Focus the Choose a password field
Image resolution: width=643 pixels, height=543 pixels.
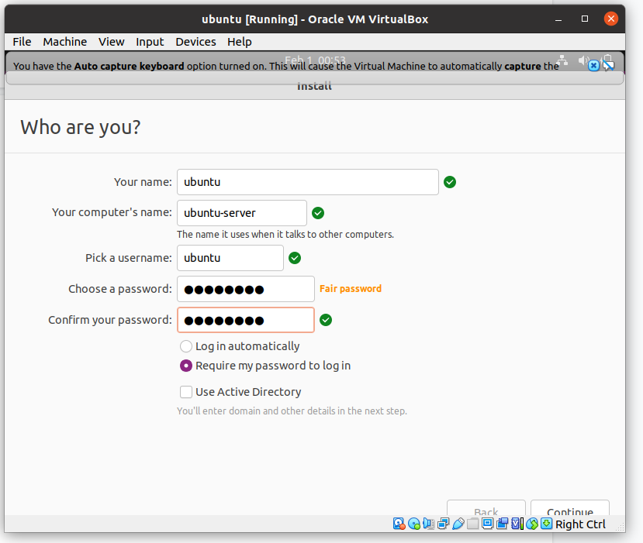[x=246, y=289]
